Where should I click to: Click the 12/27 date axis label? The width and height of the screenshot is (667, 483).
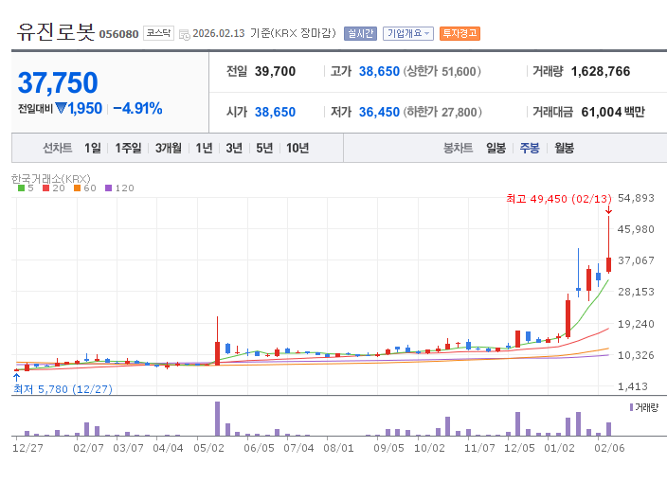click(27, 448)
